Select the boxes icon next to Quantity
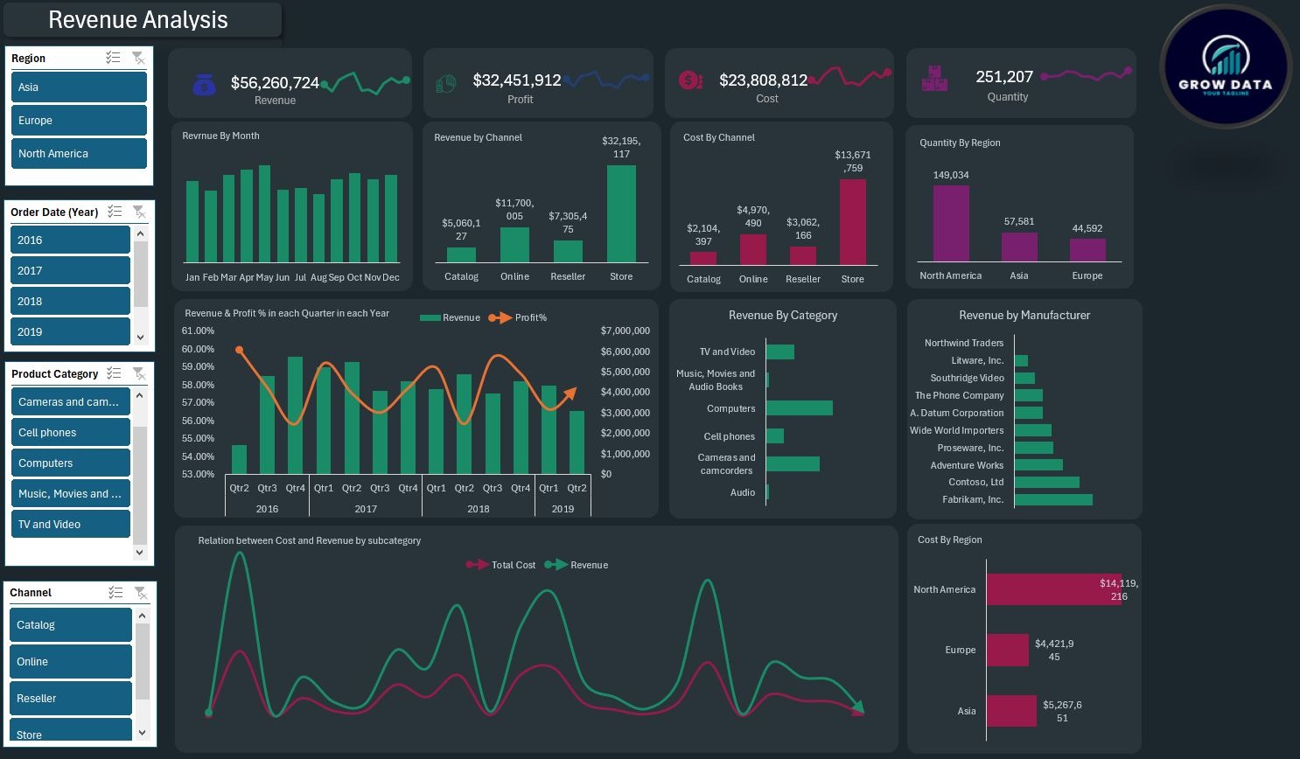 pos(934,79)
